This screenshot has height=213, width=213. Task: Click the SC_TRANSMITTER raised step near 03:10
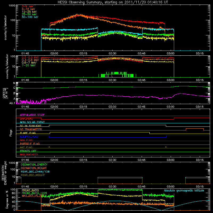pyautogui.click(x=195, y=129)
